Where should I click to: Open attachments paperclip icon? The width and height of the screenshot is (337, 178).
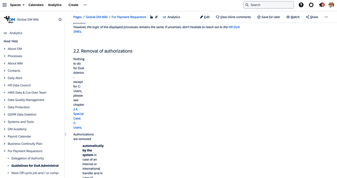coord(157,17)
